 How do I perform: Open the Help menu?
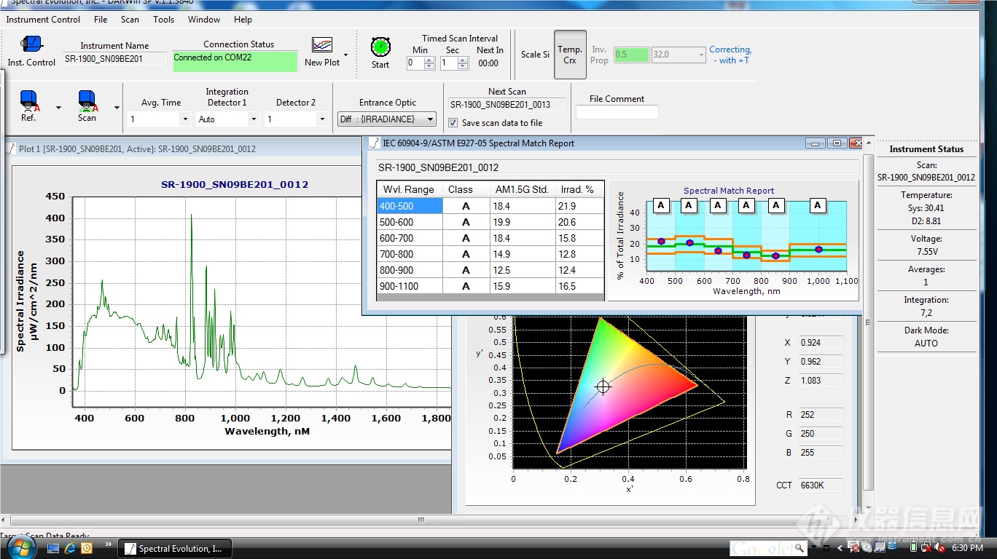(x=243, y=20)
